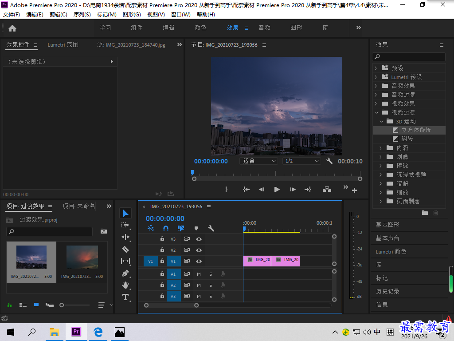Expand the 预设 folder
Viewport: 454px width, 341px height.
tap(376, 68)
